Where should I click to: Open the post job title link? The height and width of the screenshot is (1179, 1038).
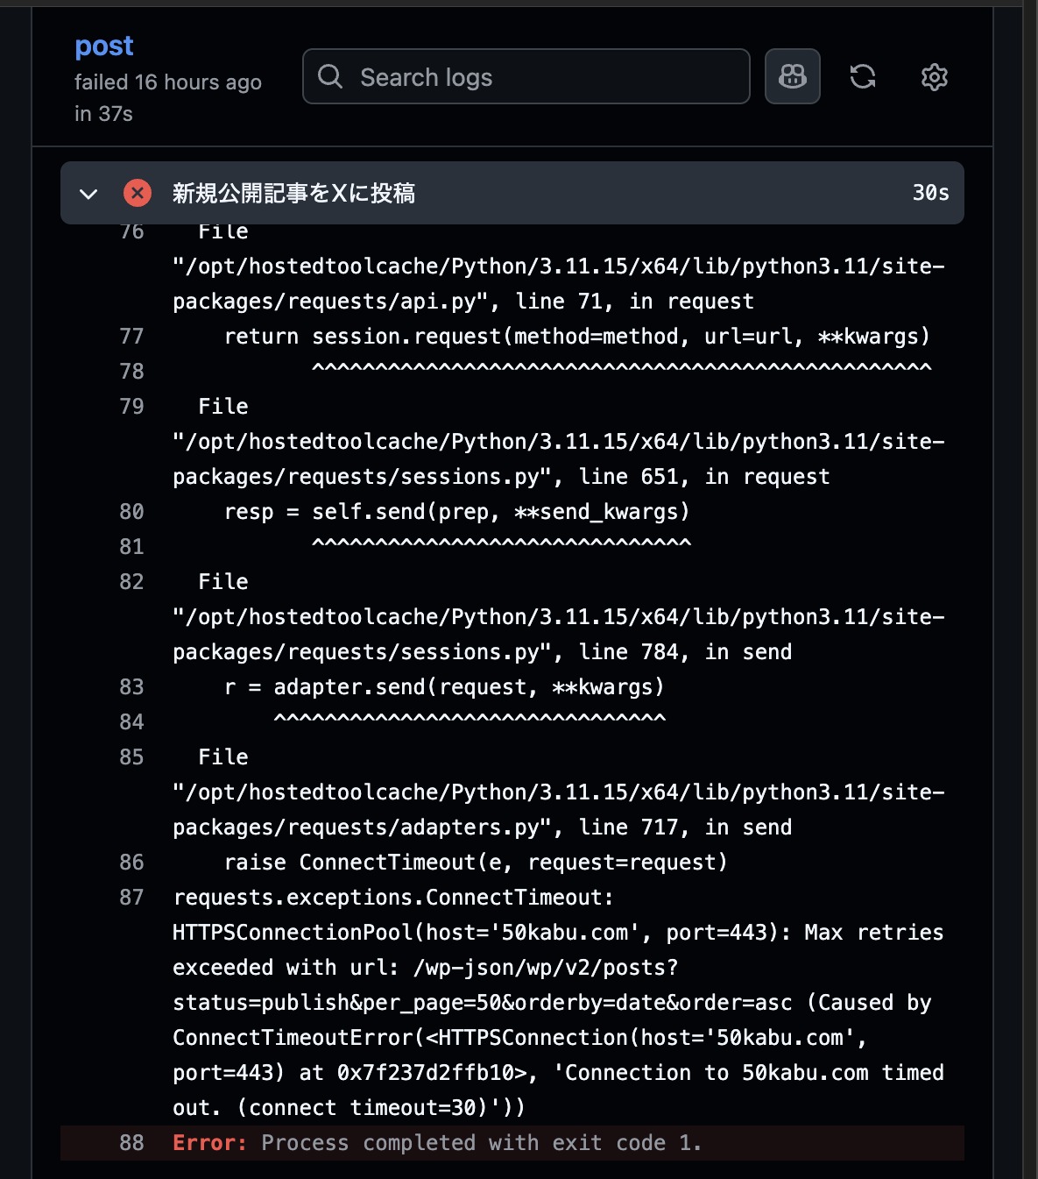click(104, 46)
